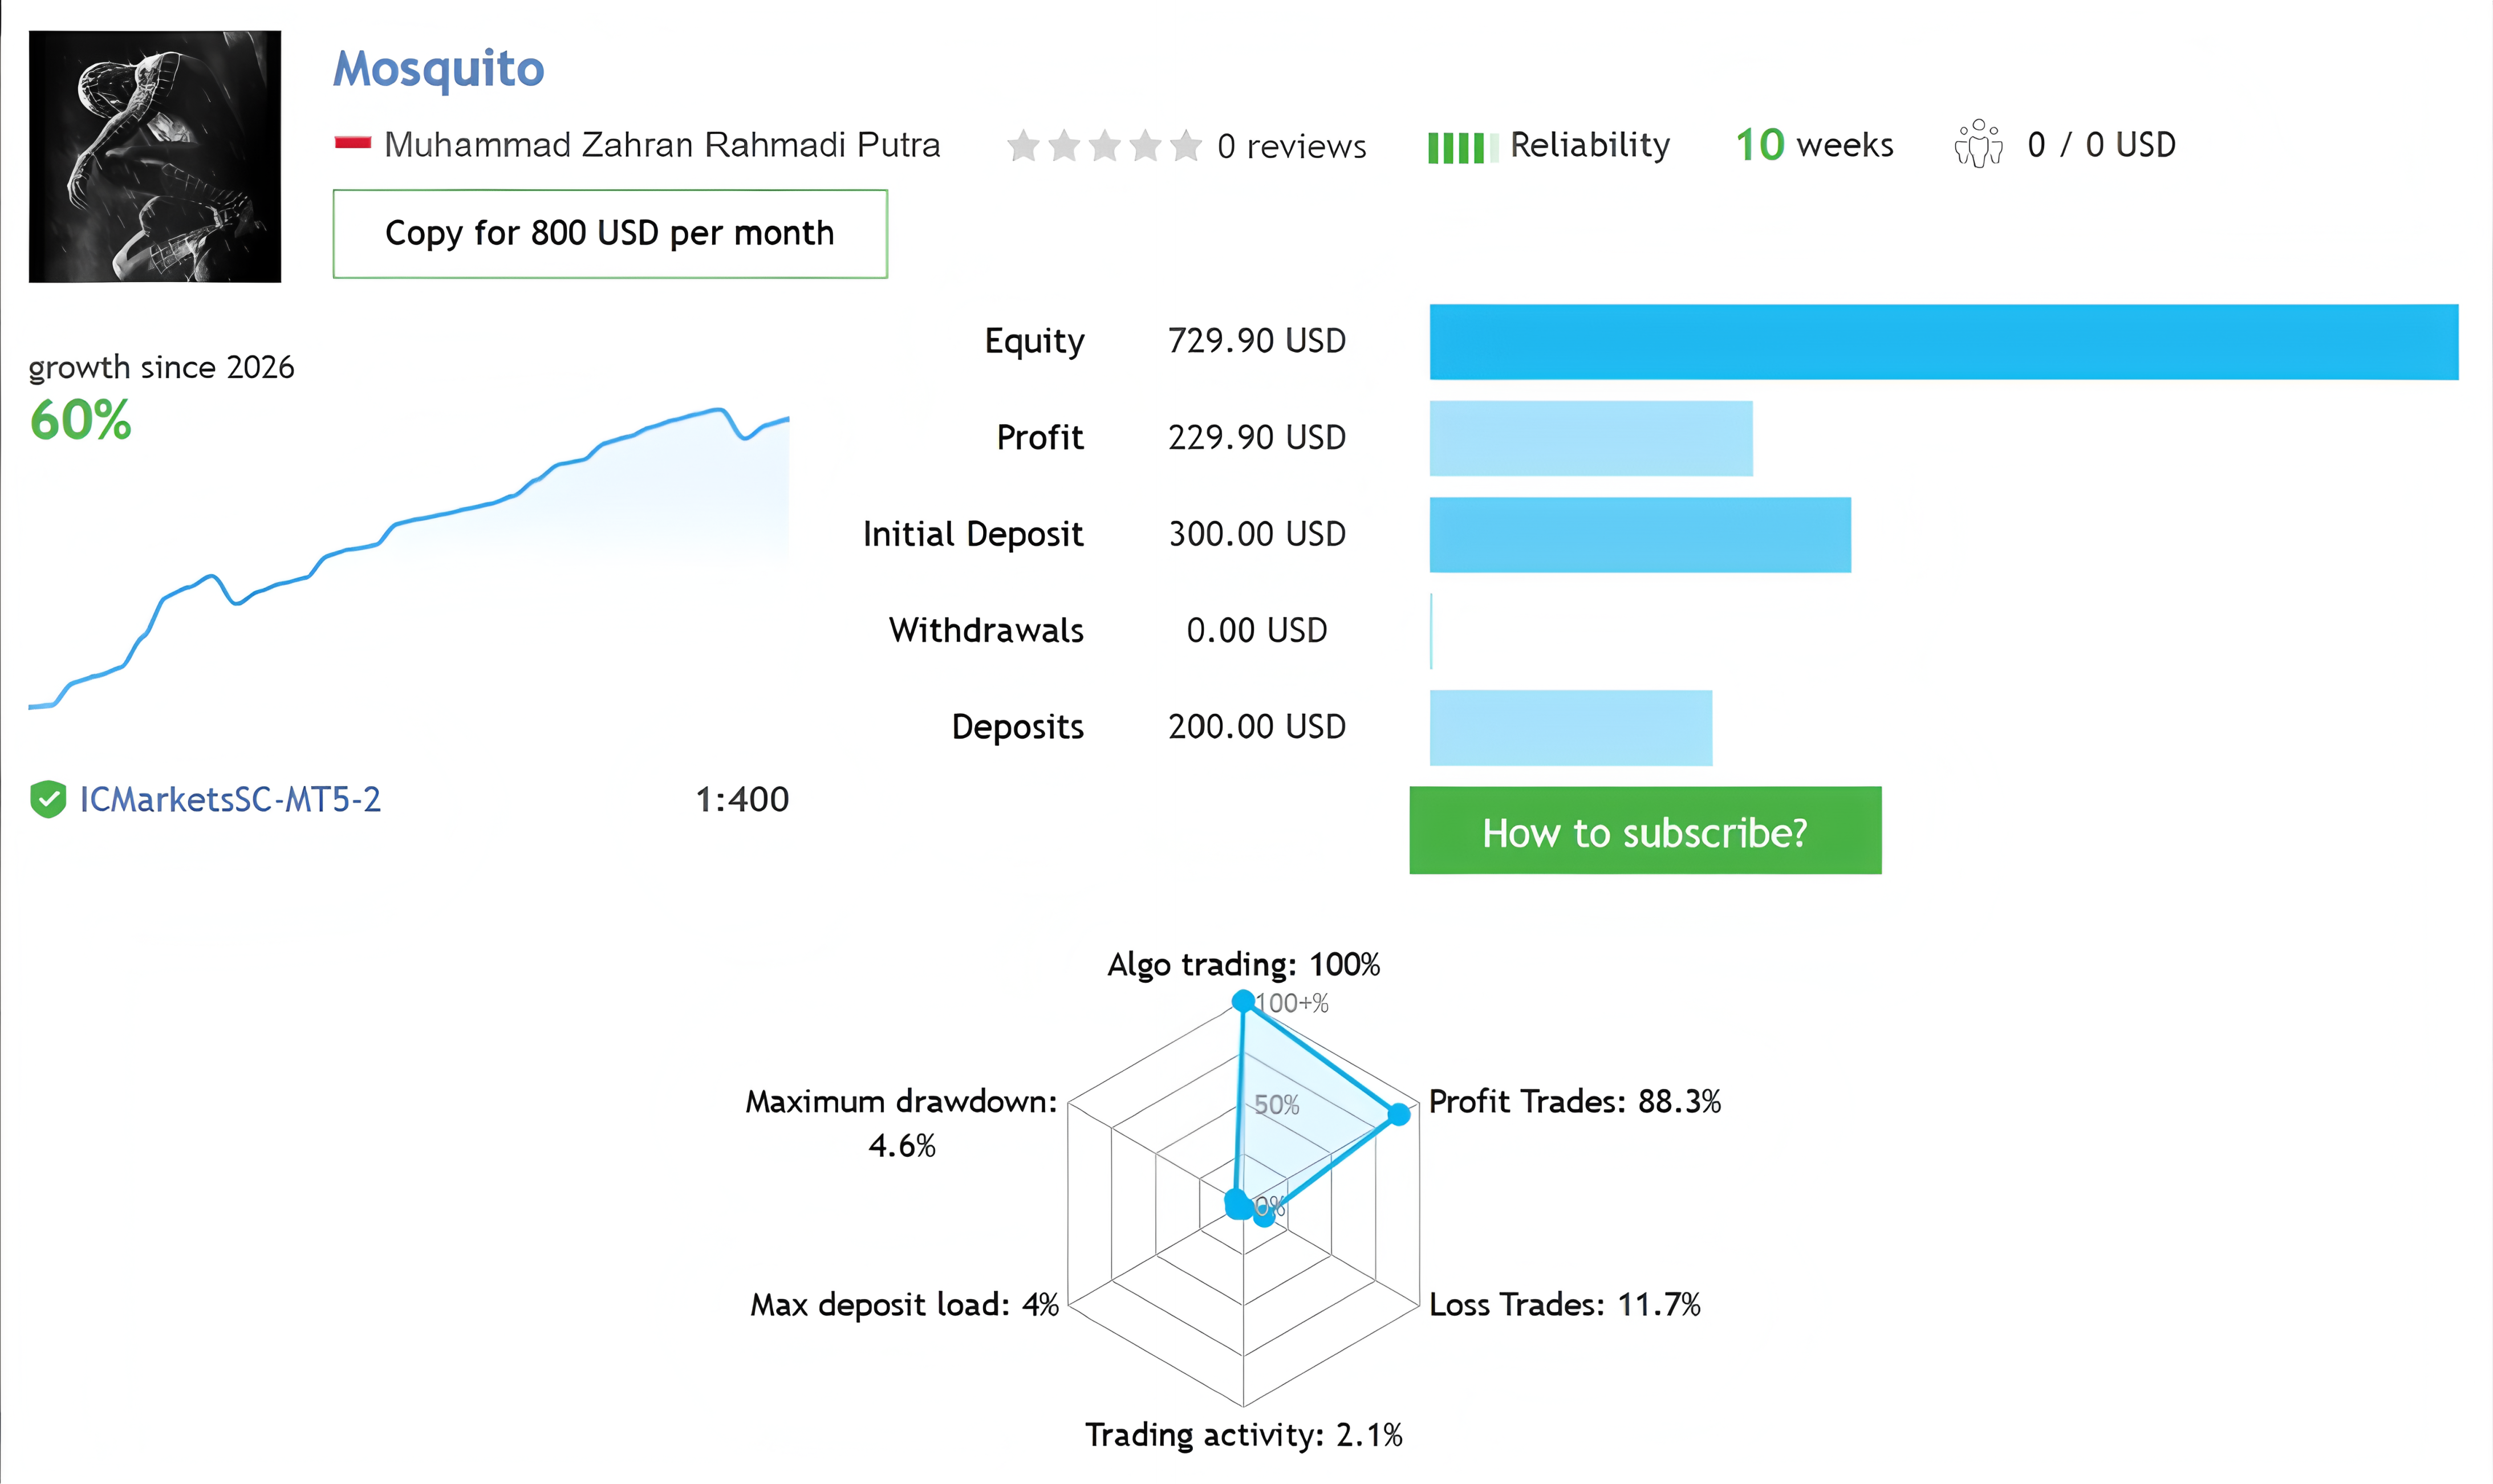
Task: Click the five-star rating icons
Action: tap(1104, 146)
